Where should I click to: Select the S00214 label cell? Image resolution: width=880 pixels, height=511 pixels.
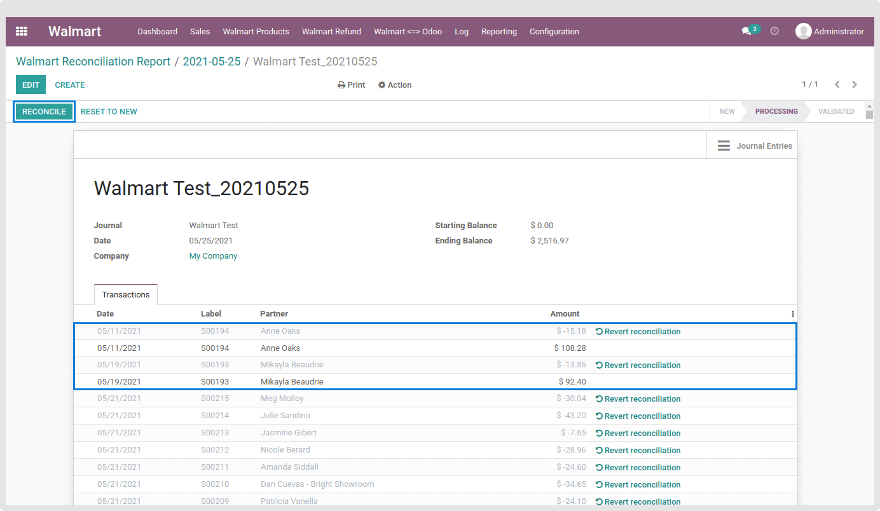coord(215,416)
